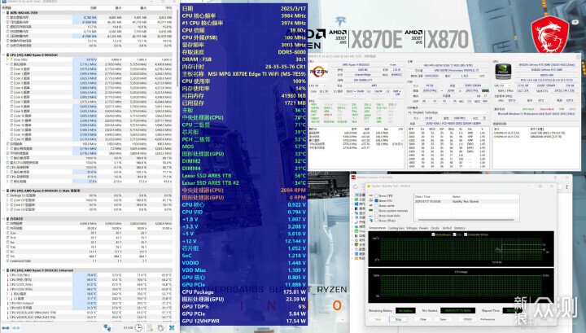Collapse the Ryzen 9950X3D Enhanced sensor section
This screenshot has width=586, height=333.
(3, 270)
